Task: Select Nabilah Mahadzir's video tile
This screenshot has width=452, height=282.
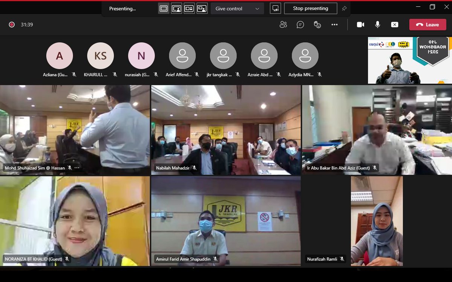Action: click(x=226, y=130)
